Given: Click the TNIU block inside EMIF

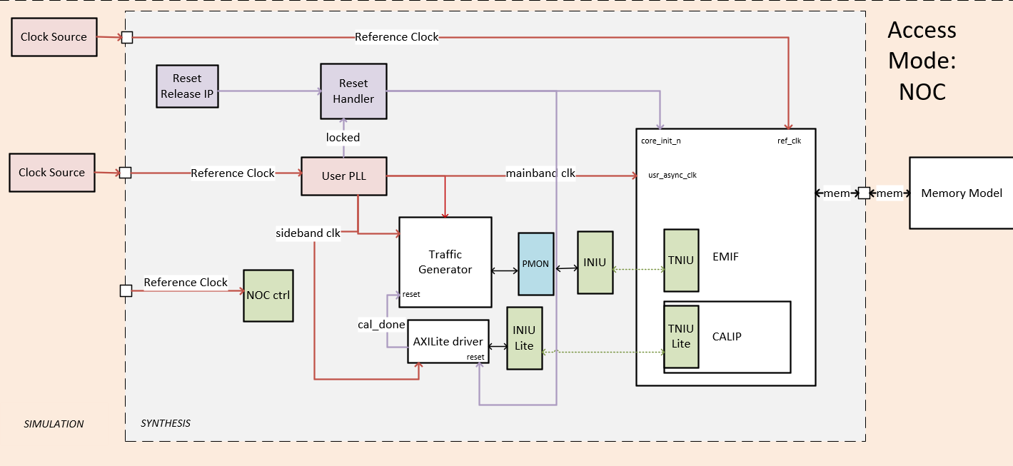Looking at the screenshot, I should [x=680, y=261].
